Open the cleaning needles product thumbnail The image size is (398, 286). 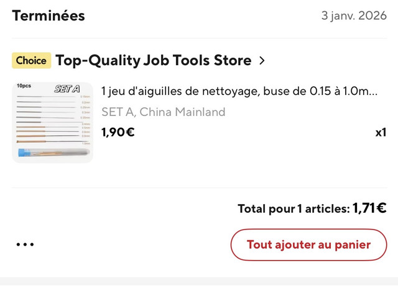52,123
